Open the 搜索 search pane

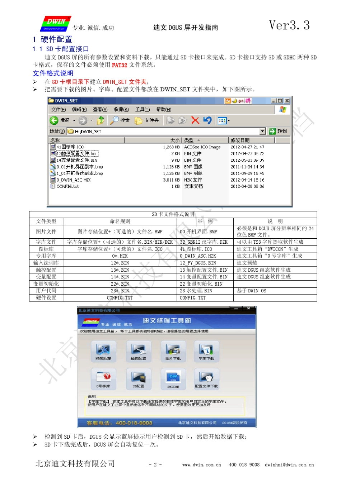120,120
